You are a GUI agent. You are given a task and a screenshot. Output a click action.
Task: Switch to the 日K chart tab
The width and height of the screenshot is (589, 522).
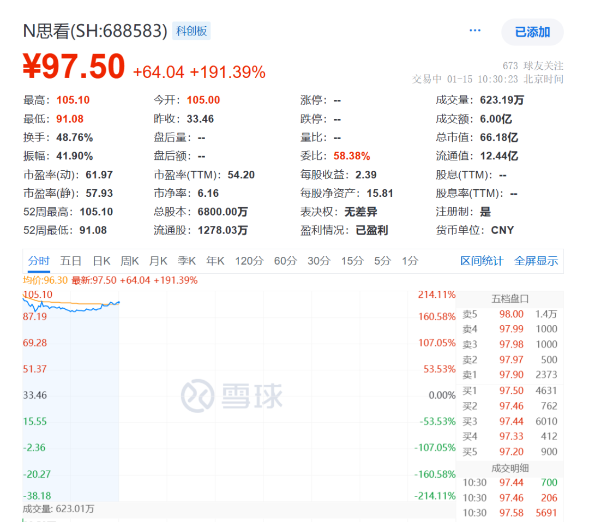click(101, 261)
